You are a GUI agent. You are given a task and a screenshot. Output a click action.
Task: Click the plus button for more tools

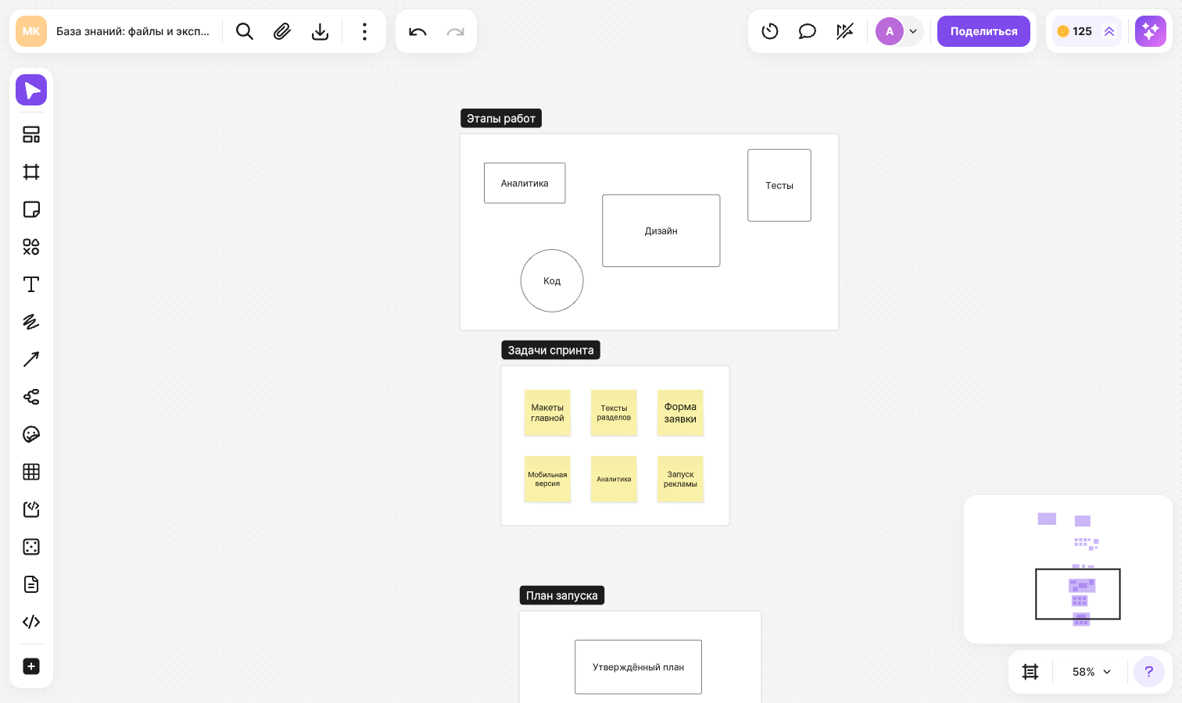coord(31,666)
